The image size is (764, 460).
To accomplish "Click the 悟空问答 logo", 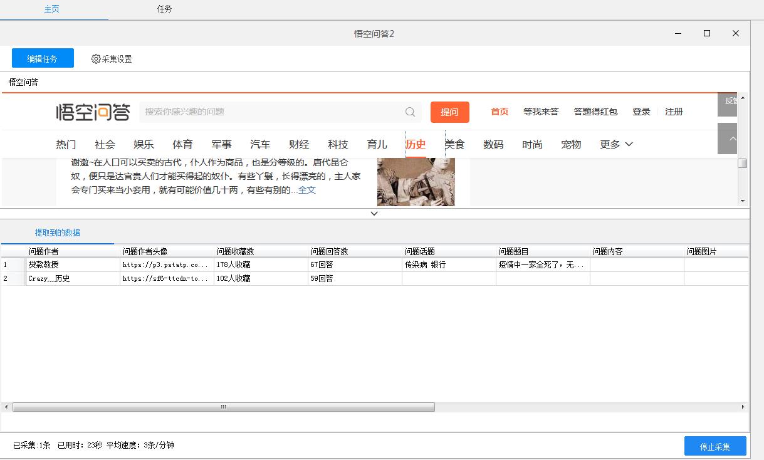I will click(x=92, y=112).
